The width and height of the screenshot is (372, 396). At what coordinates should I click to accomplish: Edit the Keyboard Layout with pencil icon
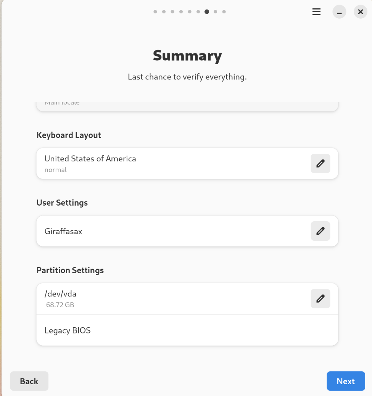point(320,164)
